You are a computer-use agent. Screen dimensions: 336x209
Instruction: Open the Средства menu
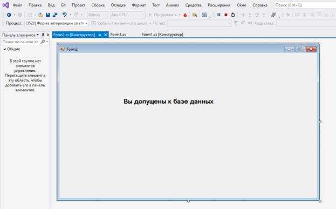[193, 5]
